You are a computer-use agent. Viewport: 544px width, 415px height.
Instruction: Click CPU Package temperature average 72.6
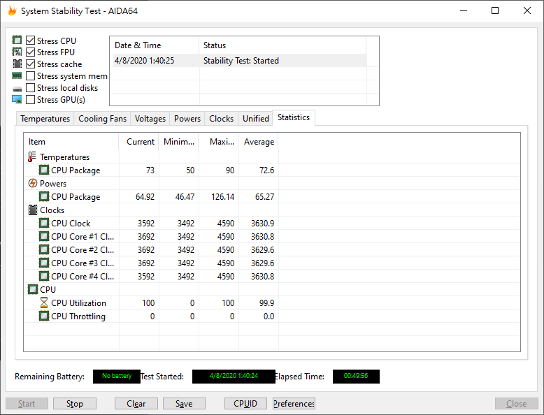coord(266,170)
